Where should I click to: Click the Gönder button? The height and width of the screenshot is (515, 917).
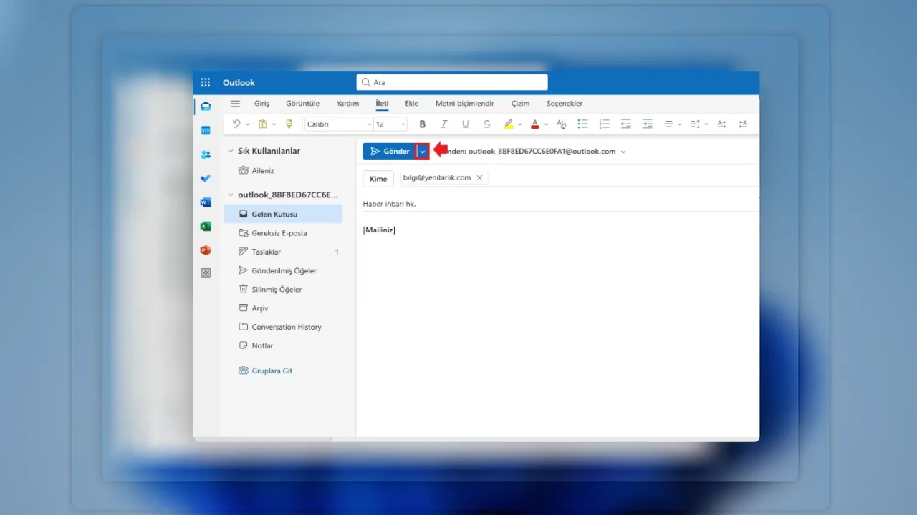(390, 152)
